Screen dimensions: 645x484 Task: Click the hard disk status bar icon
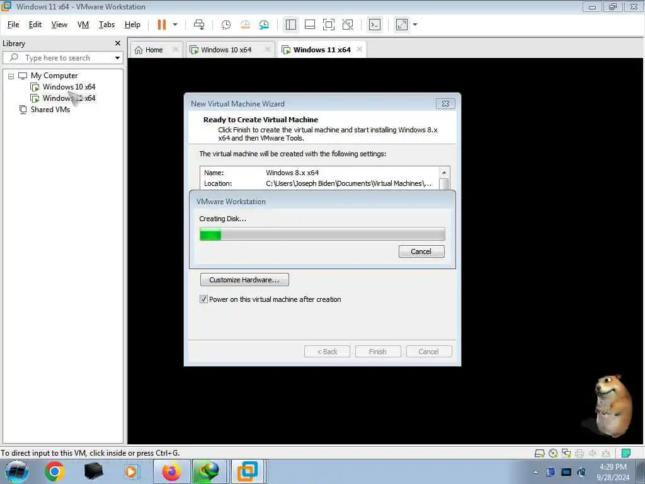pos(539,453)
